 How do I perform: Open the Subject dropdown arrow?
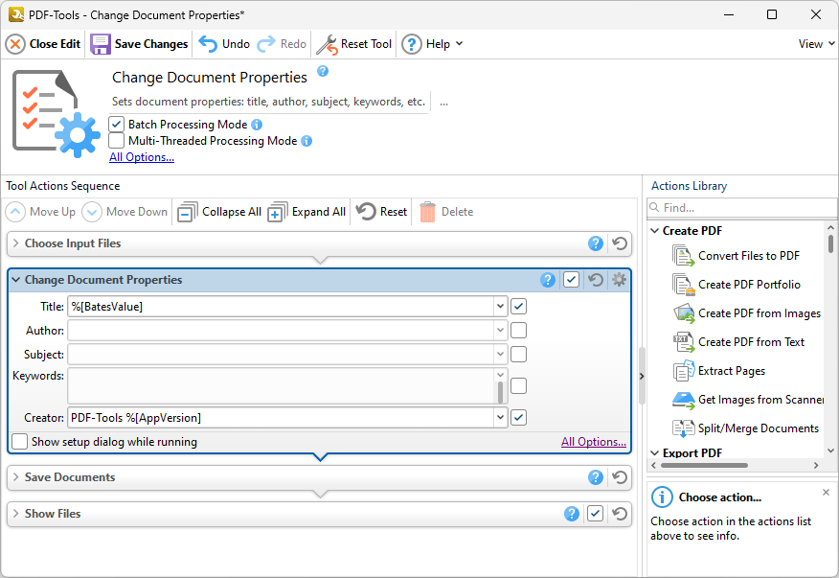coord(500,354)
